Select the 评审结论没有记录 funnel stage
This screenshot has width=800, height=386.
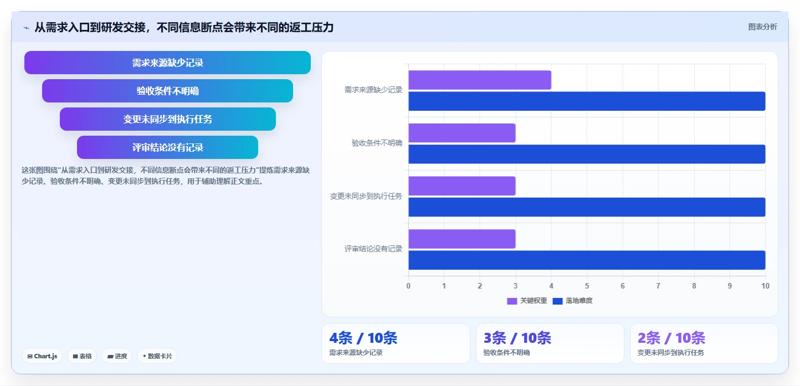tap(167, 147)
